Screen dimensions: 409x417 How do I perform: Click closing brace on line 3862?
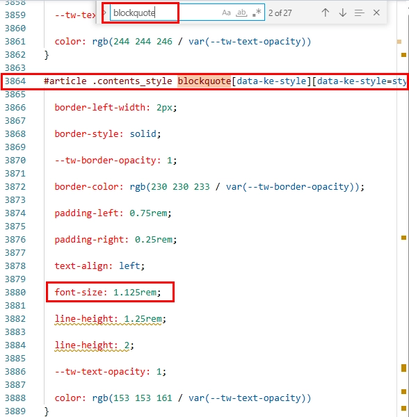click(47, 55)
